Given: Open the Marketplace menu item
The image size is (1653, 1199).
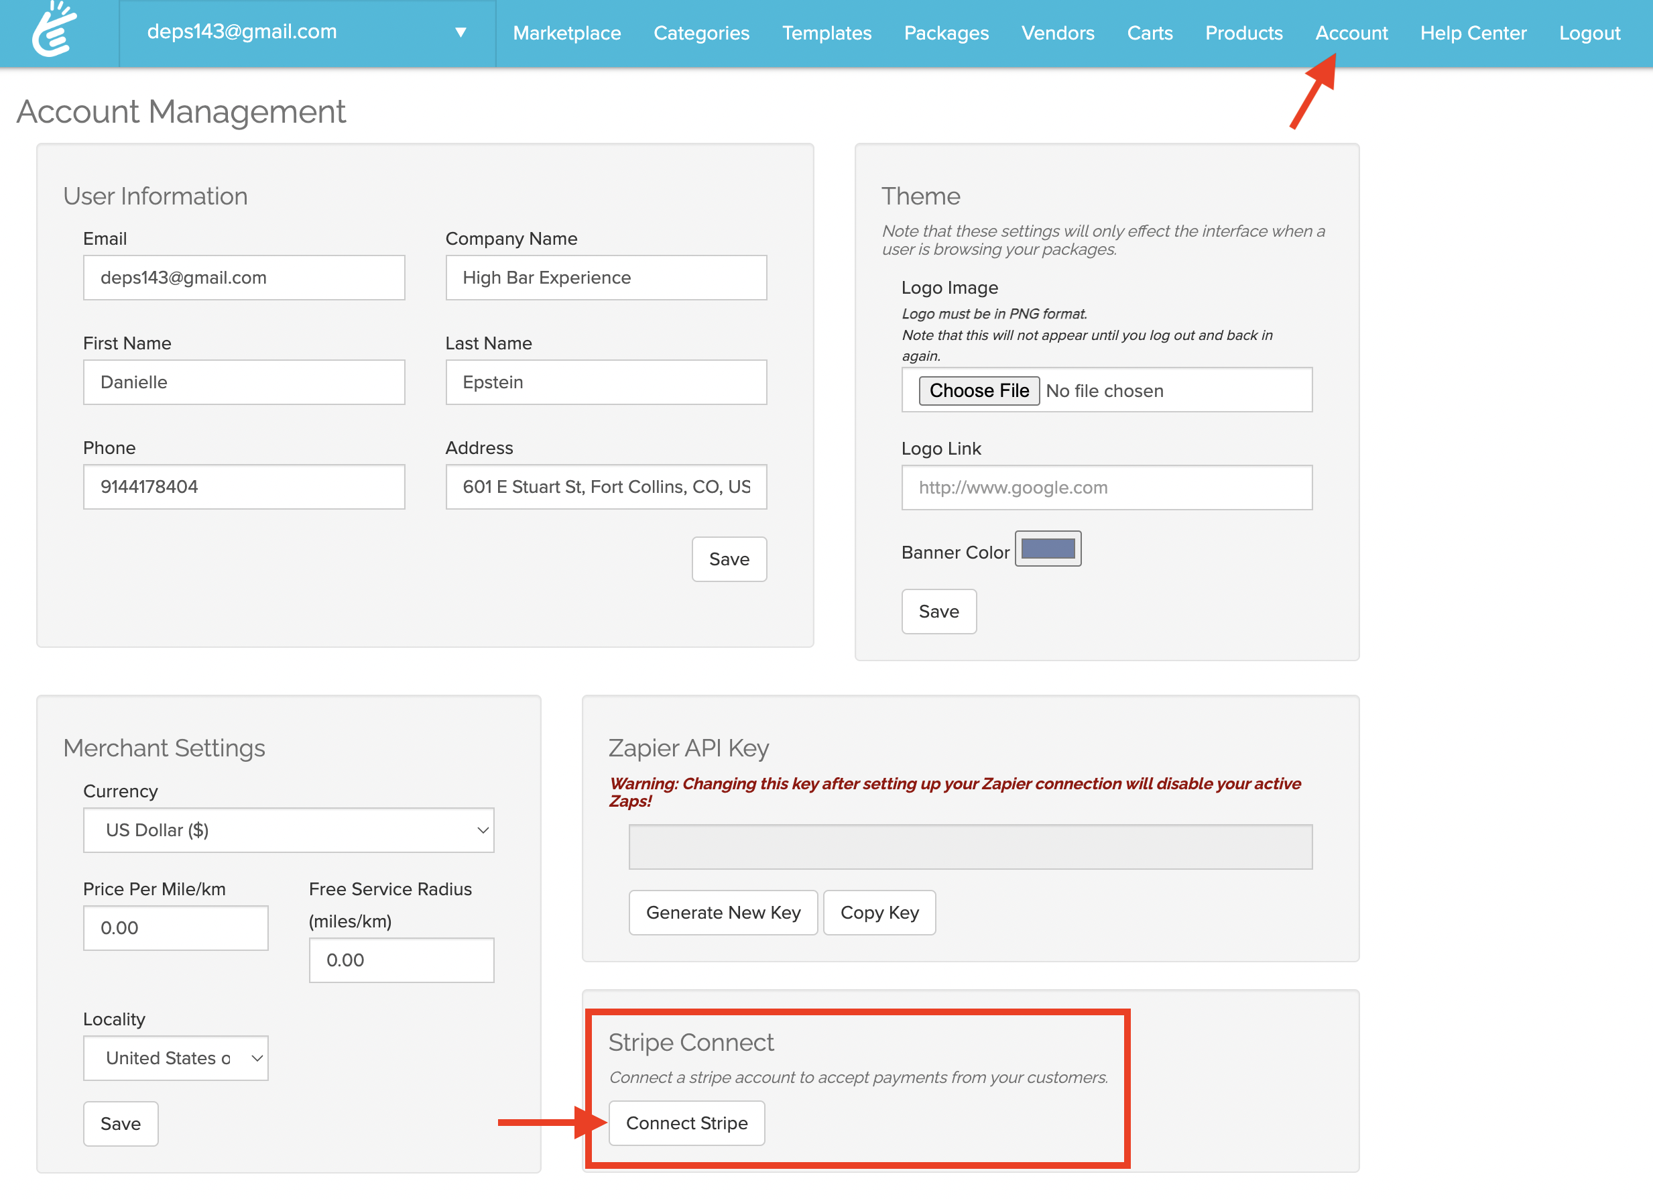Looking at the screenshot, I should point(566,33).
